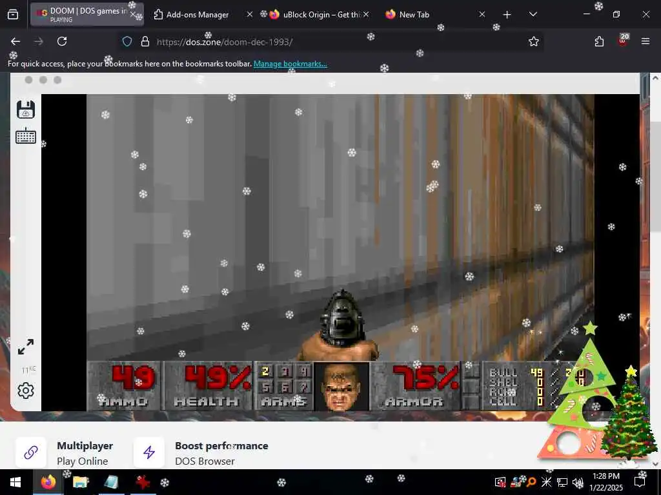This screenshot has height=495, width=661.
Task: Open the virtual keyboard icon in sidebar
Action: [26, 136]
